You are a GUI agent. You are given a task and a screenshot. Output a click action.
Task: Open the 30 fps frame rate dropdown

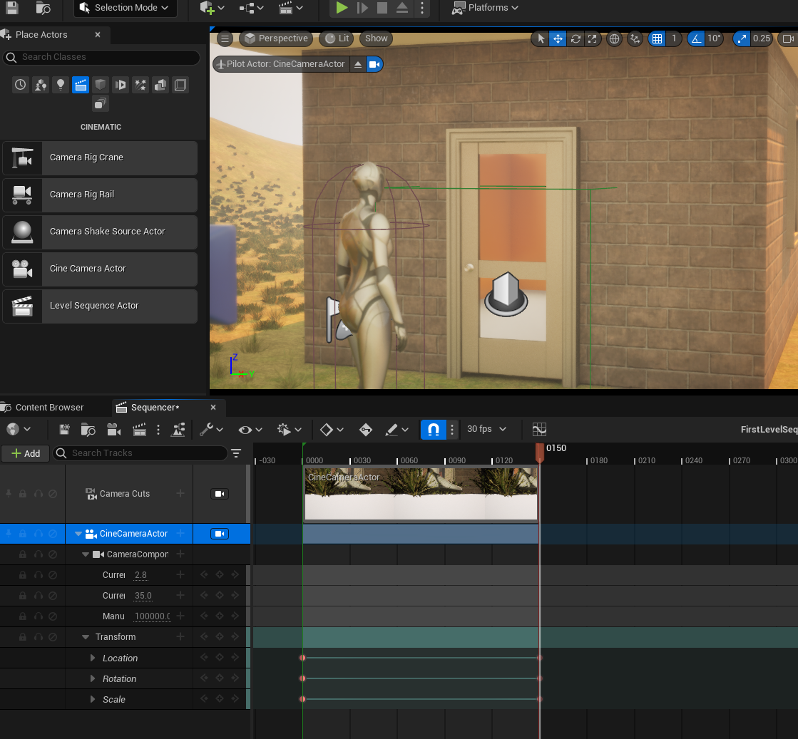click(486, 429)
